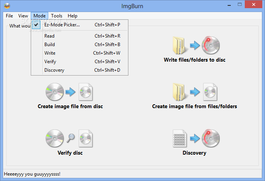Click the Ctrl+Shift+W shortcut text
This screenshot has height=181, width=265.
(x=107, y=53)
